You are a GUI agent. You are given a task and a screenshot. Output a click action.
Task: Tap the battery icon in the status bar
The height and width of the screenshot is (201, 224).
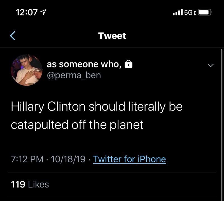coord(206,12)
